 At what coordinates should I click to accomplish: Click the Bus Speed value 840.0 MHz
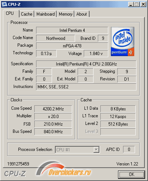pos(53,132)
